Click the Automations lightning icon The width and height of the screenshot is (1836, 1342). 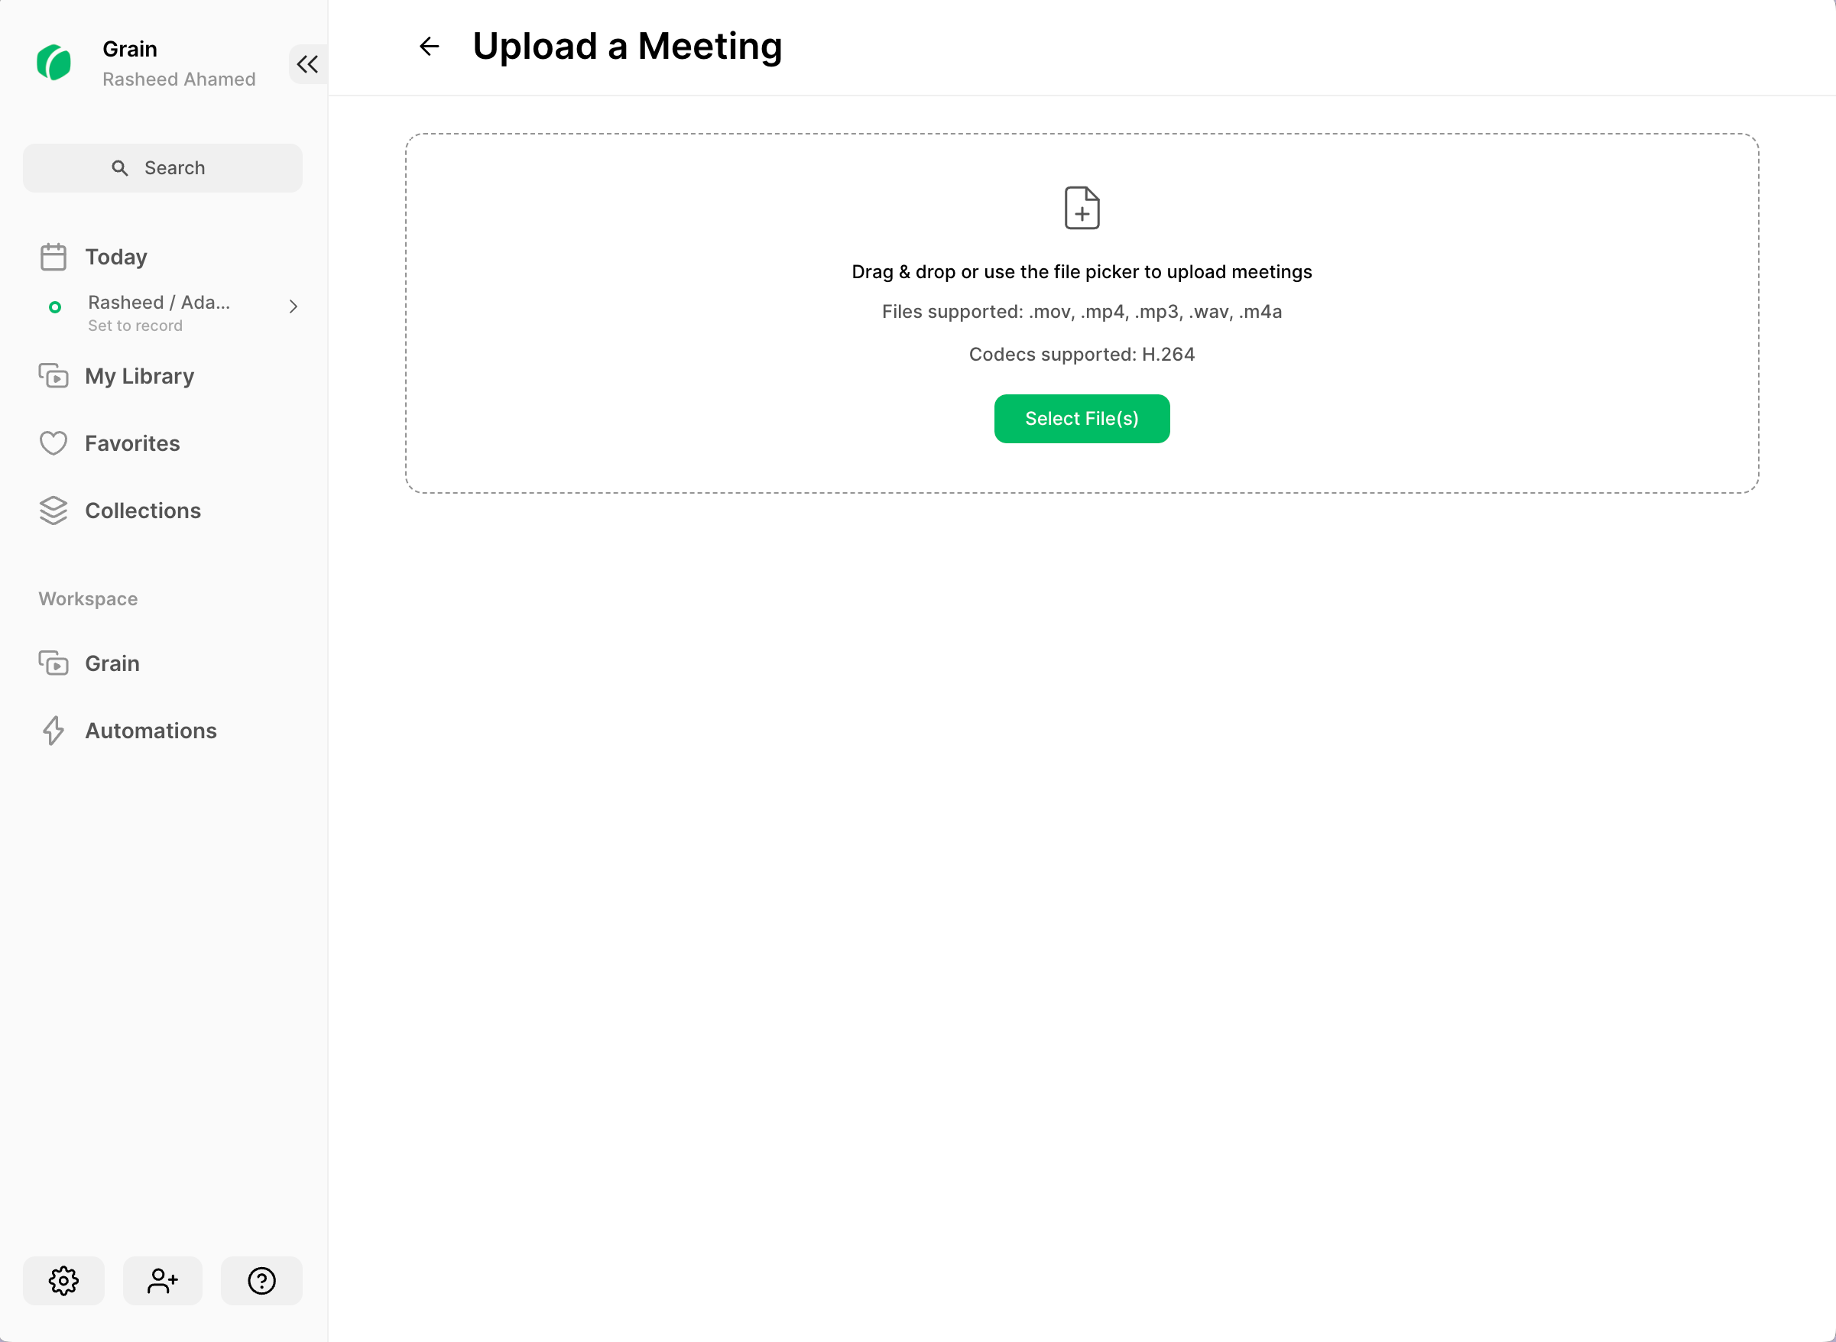[x=54, y=731]
